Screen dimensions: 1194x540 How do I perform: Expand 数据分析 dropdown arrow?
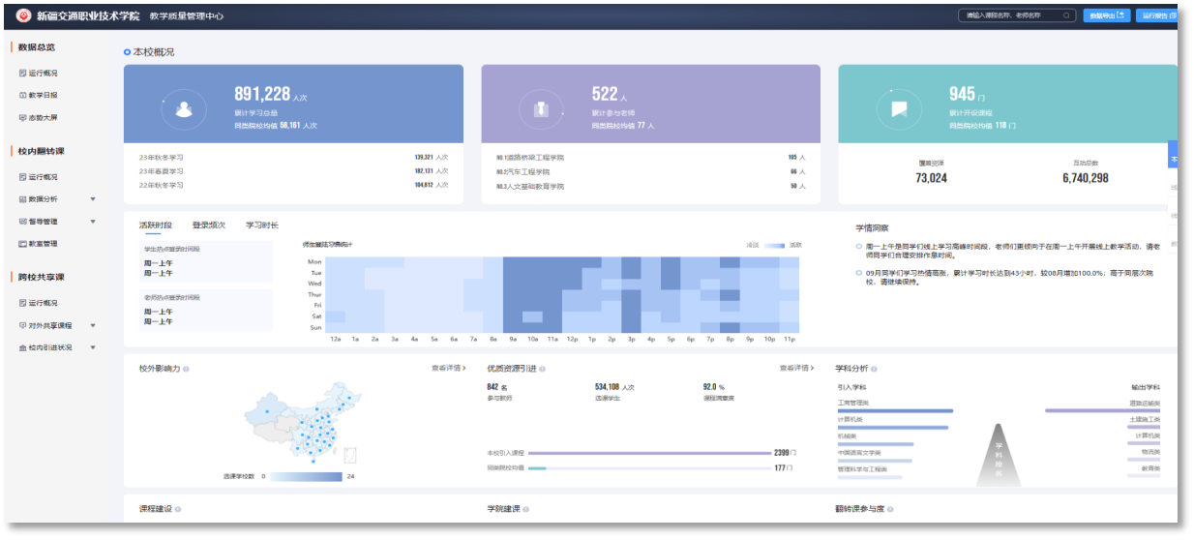click(93, 198)
